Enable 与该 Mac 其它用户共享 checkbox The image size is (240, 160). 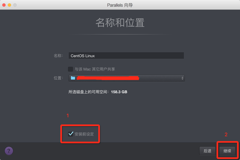[70, 69]
